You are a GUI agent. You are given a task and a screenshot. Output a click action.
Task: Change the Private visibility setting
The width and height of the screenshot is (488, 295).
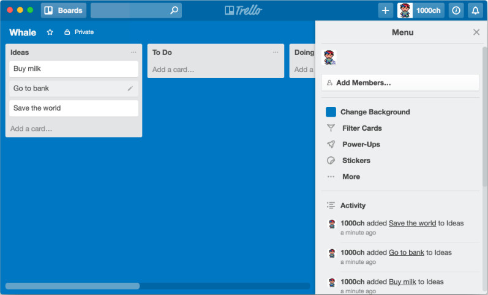[79, 32]
